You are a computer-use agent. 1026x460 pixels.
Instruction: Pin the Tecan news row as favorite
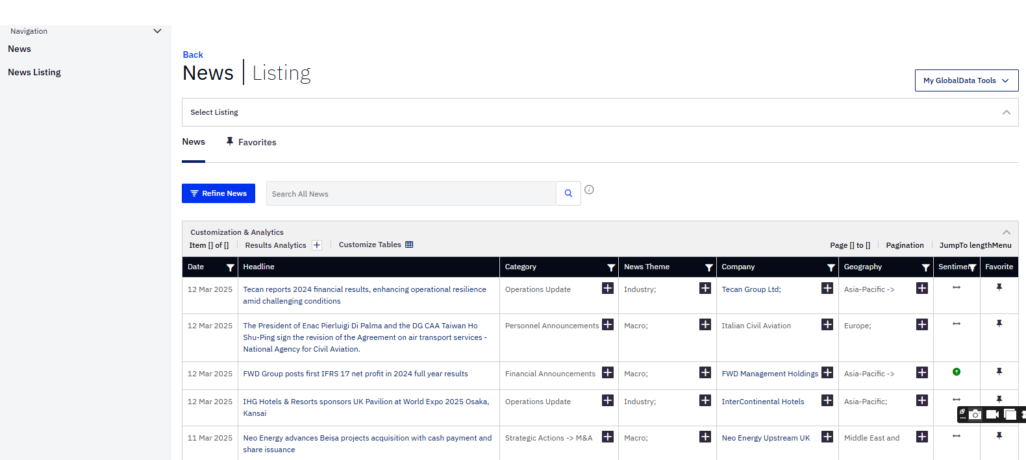[x=999, y=287]
